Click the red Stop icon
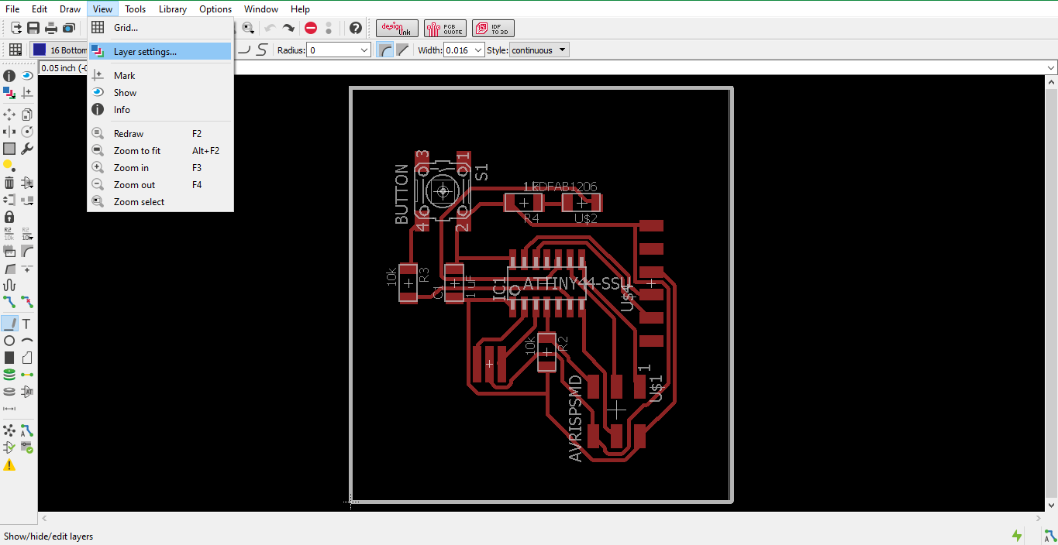Image resolution: width=1058 pixels, height=545 pixels. pos(311,28)
